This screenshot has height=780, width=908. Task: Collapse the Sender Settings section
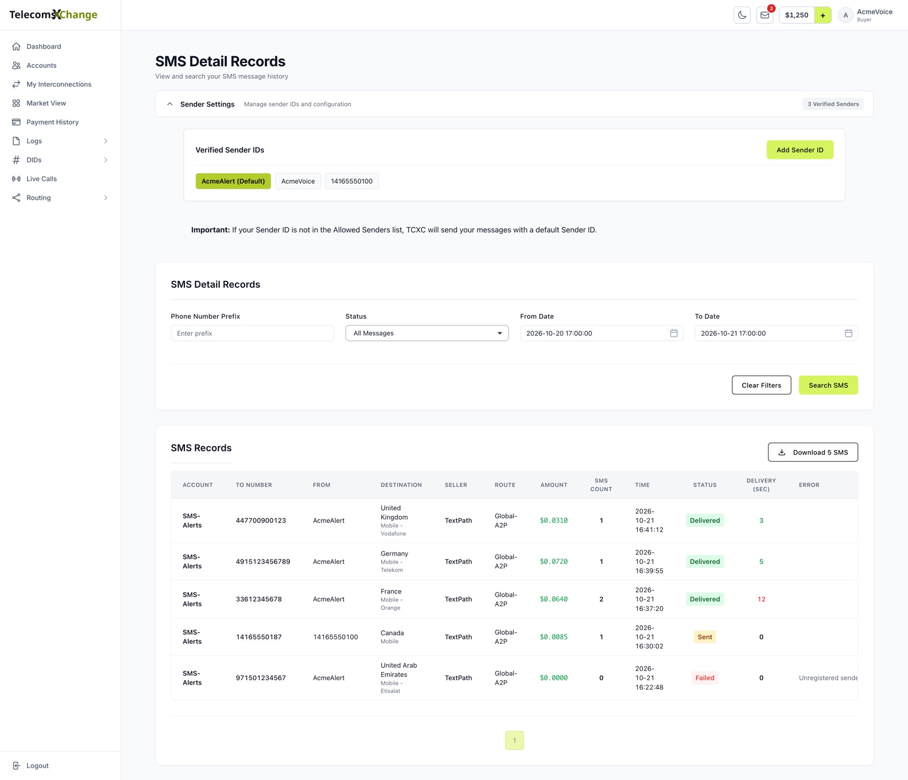click(170, 104)
